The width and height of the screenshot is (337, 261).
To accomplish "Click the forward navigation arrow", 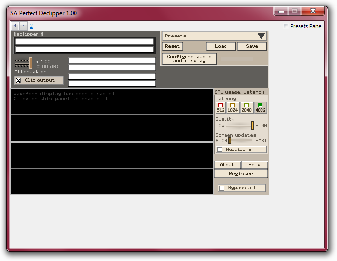I will [x=23, y=26].
